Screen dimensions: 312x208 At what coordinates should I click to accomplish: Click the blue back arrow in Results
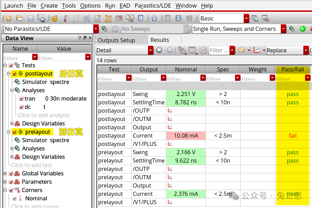click(x=159, y=50)
